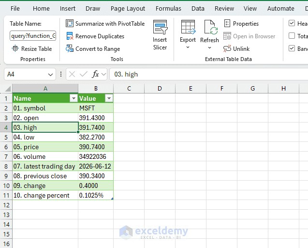
Task: Switch to the Insert tab
Action: tap(68, 9)
